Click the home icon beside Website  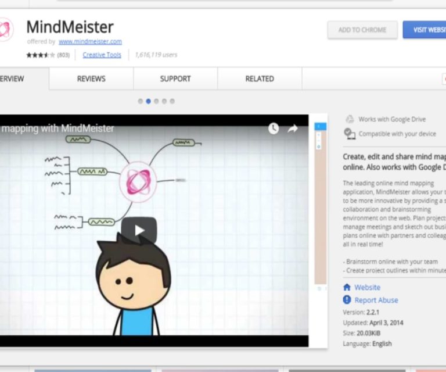(x=347, y=287)
